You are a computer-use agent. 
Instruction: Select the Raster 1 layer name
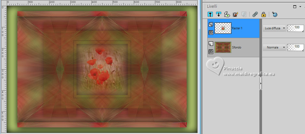pos(237,28)
